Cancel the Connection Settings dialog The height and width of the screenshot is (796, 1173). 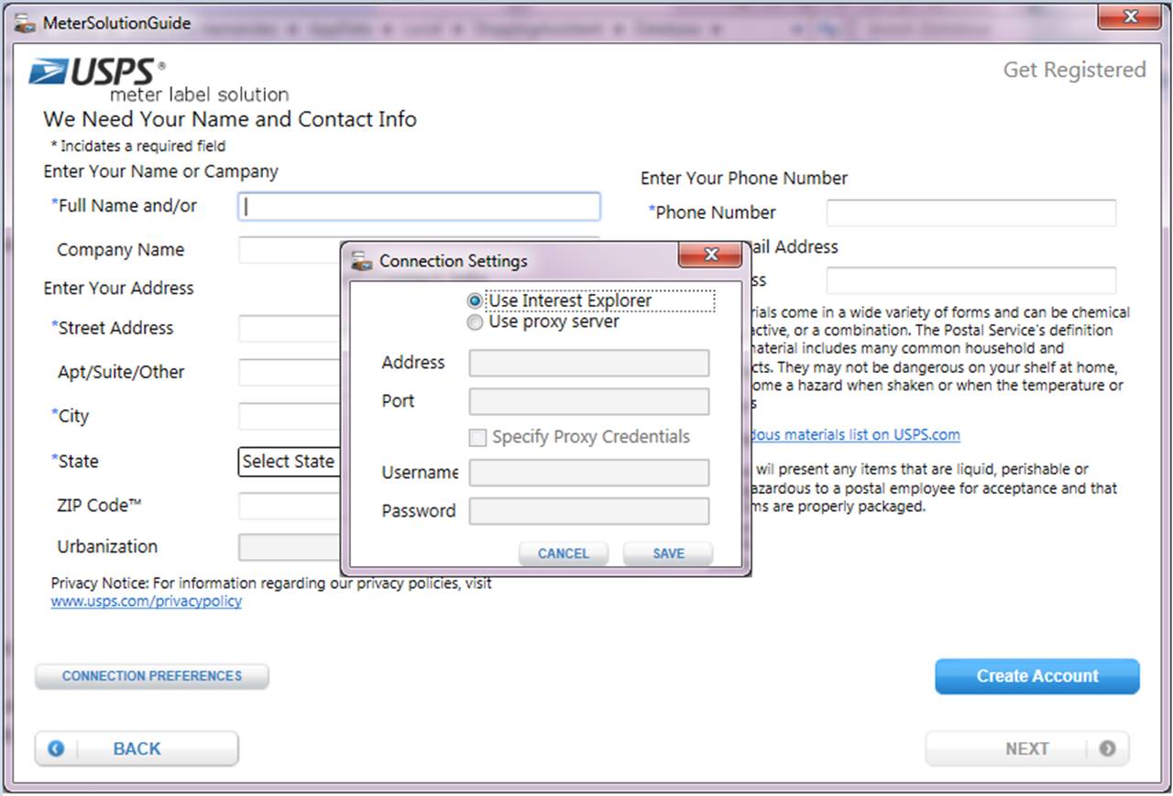point(564,553)
